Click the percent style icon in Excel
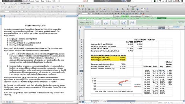This screenshot has width=185, height=104. pyautogui.click(x=119, y=14)
